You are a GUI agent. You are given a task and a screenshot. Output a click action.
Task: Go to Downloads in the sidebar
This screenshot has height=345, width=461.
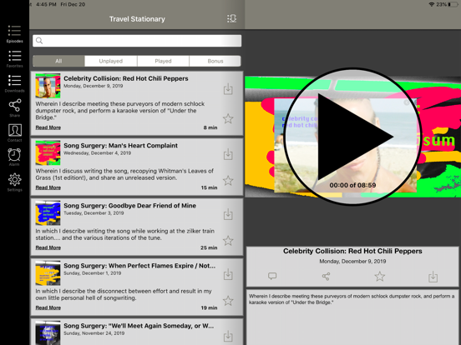click(14, 83)
